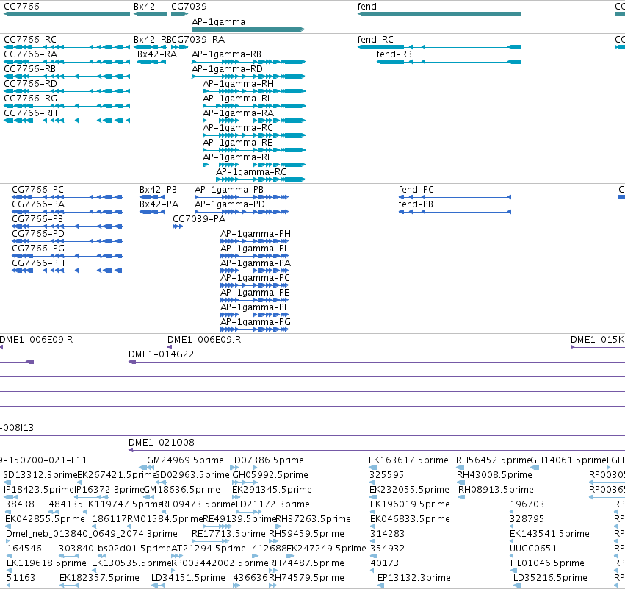Screen dimensions: 625x589
Task: Click EST label EK291345.5prime
Action: (272, 490)
